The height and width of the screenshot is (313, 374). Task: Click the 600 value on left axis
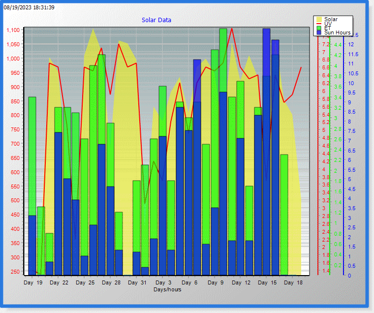coord(16,172)
